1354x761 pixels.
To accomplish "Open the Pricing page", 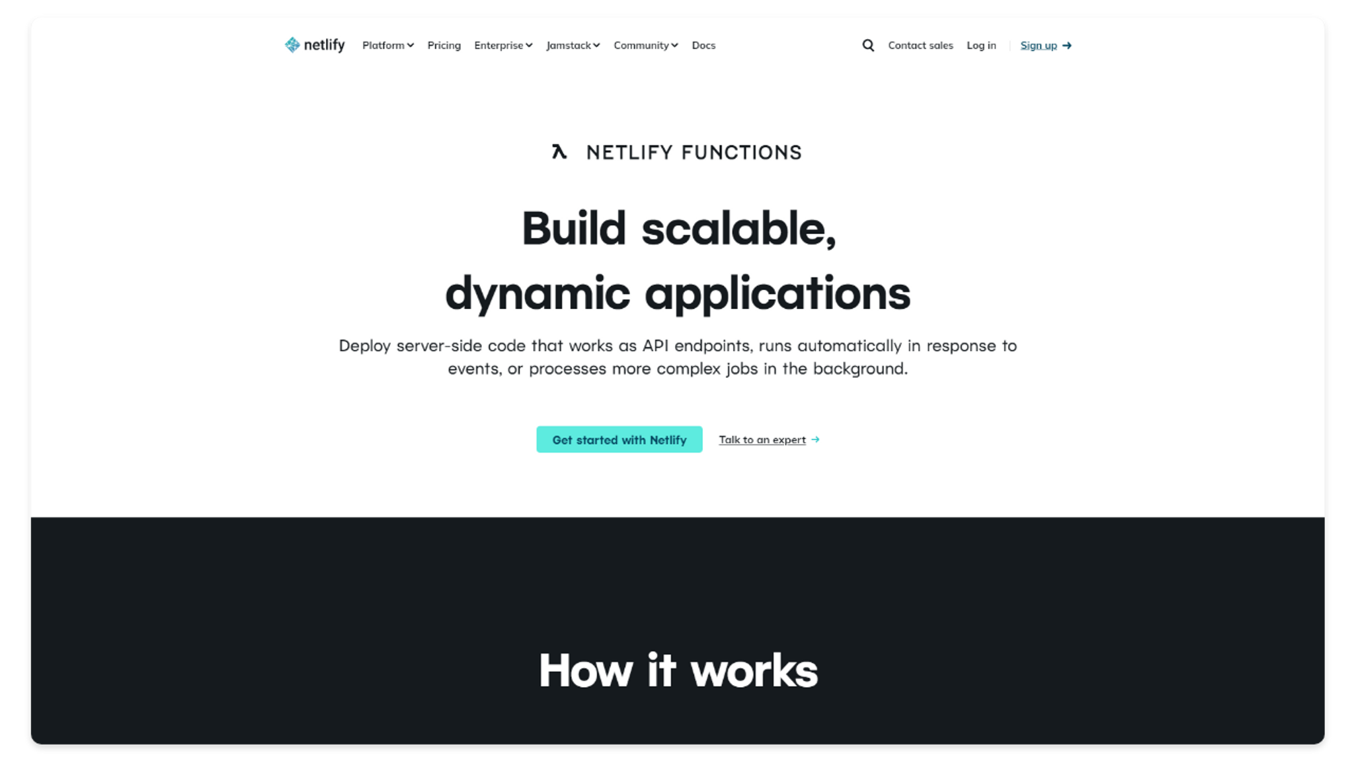I will pyautogui.click(x=444, y=45).
